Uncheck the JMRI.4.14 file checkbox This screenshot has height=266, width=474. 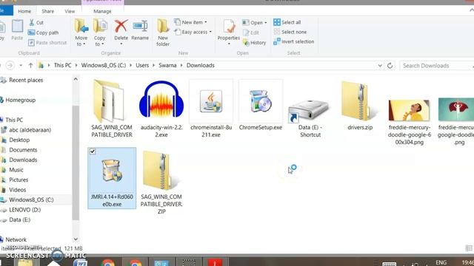tap(93, 151)
